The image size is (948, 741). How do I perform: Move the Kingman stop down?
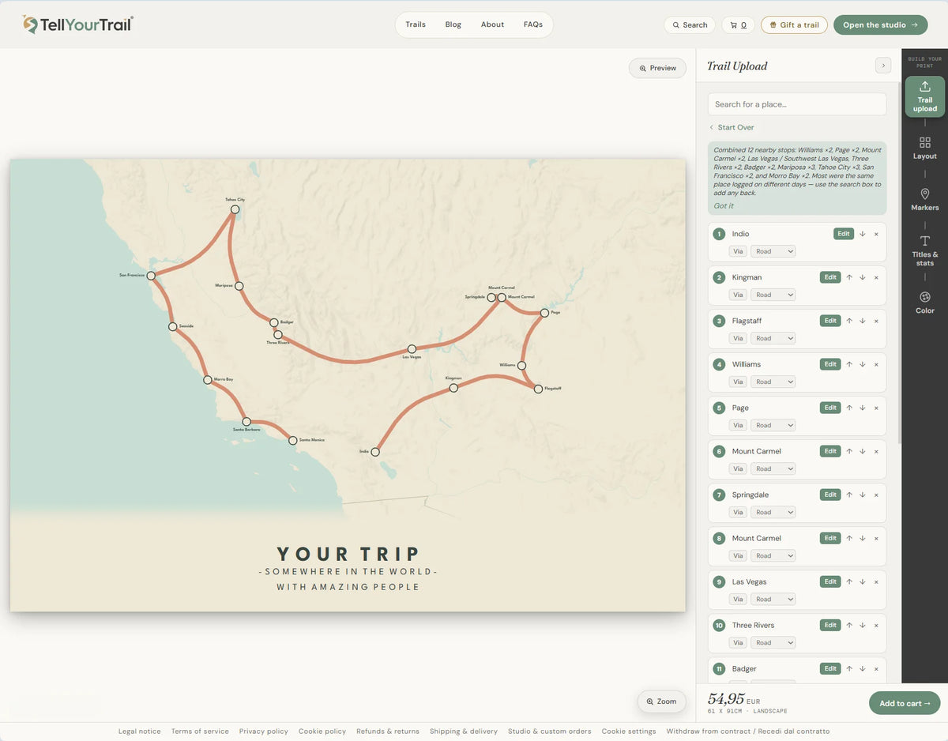pyautogui.click(x=863, y=277)
